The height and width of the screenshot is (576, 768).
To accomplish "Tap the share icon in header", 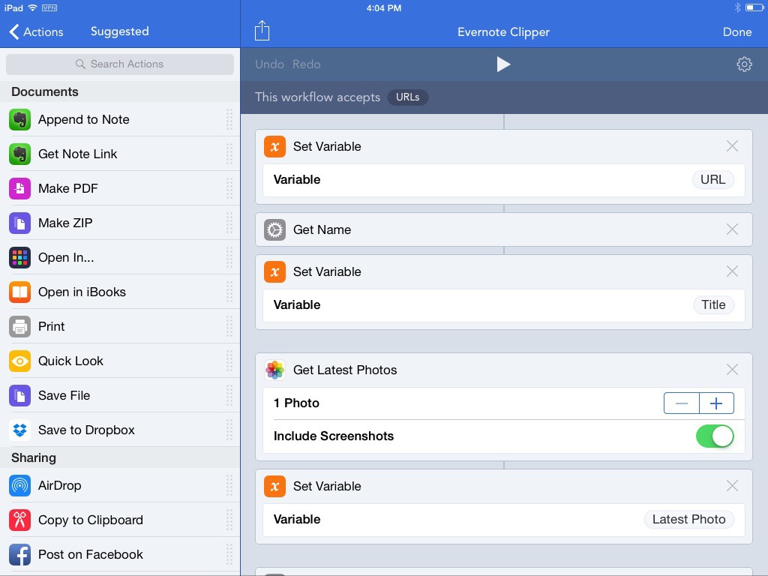I will tap(262, 31).
